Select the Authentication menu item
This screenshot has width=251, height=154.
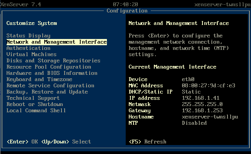point(28,48)
